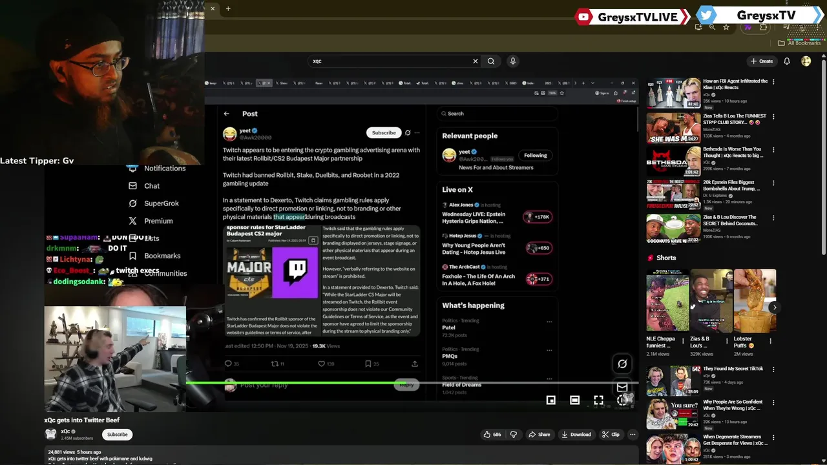Viewport: 827px width, 465px height.
Task: Open 'How an FBI Agent Infiltrated the Klan' title
Action: pyautogui.click(x=735, y=85)
